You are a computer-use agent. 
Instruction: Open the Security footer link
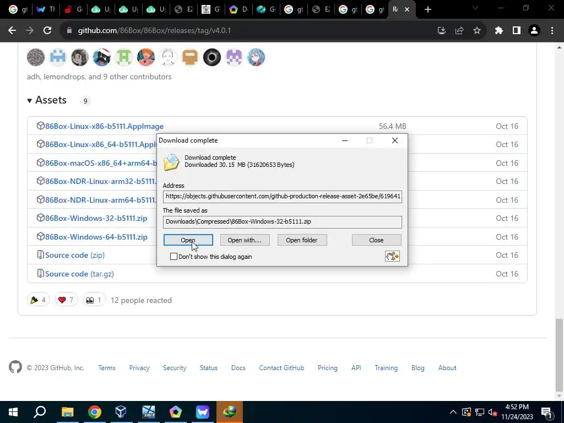[x=175, y=368]
